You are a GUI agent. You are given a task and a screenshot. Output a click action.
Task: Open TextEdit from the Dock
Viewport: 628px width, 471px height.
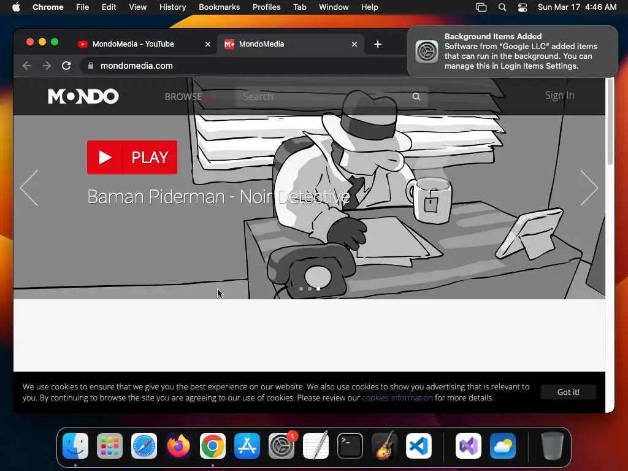pyautogui.click(x=316, y=446)
